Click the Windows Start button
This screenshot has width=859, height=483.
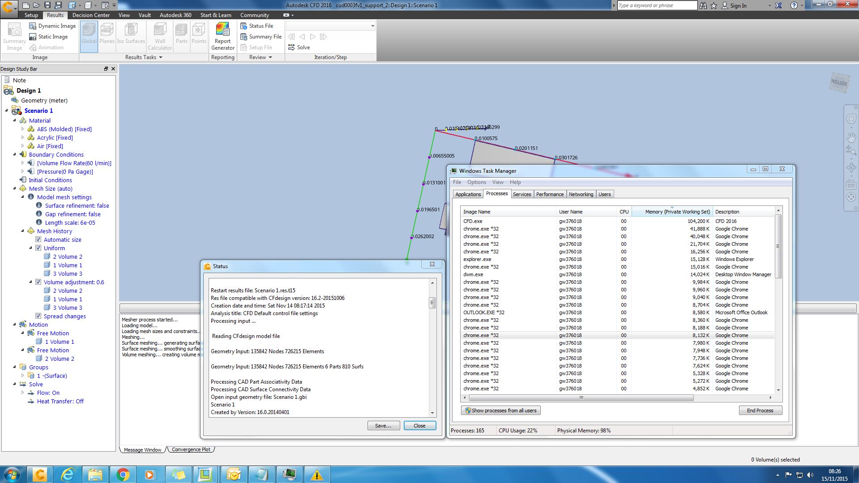click(12, 474)
